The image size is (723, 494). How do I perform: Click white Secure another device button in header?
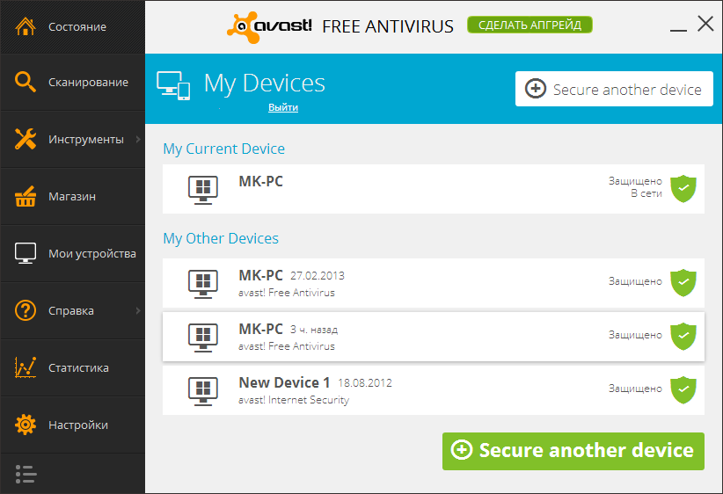click(614, 89)
